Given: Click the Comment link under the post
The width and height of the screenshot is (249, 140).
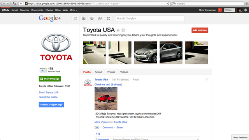Looking at the screenshot, I should coord(108,128).
